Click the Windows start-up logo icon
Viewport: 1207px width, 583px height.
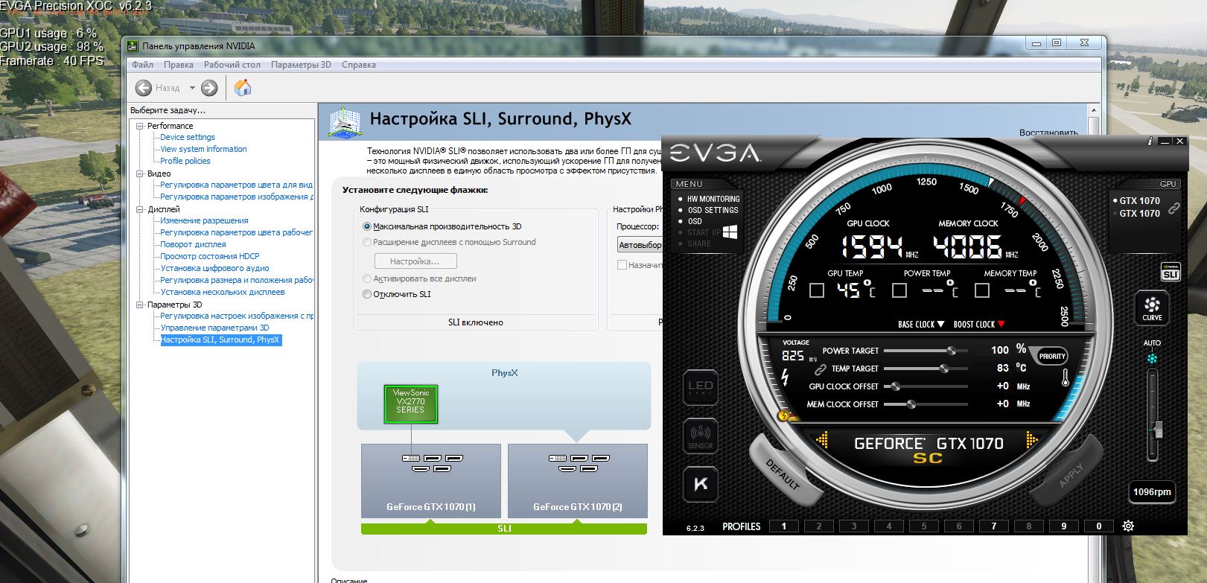(x=730, y=232)
